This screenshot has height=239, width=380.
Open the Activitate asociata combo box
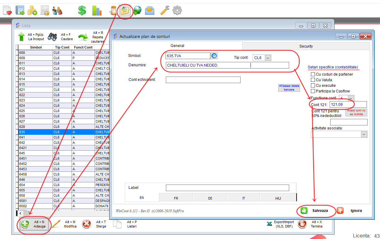364,134
